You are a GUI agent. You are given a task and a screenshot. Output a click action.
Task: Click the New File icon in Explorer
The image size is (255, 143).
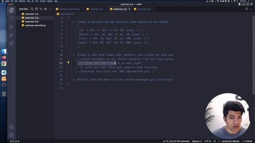(x=32, y=9)
